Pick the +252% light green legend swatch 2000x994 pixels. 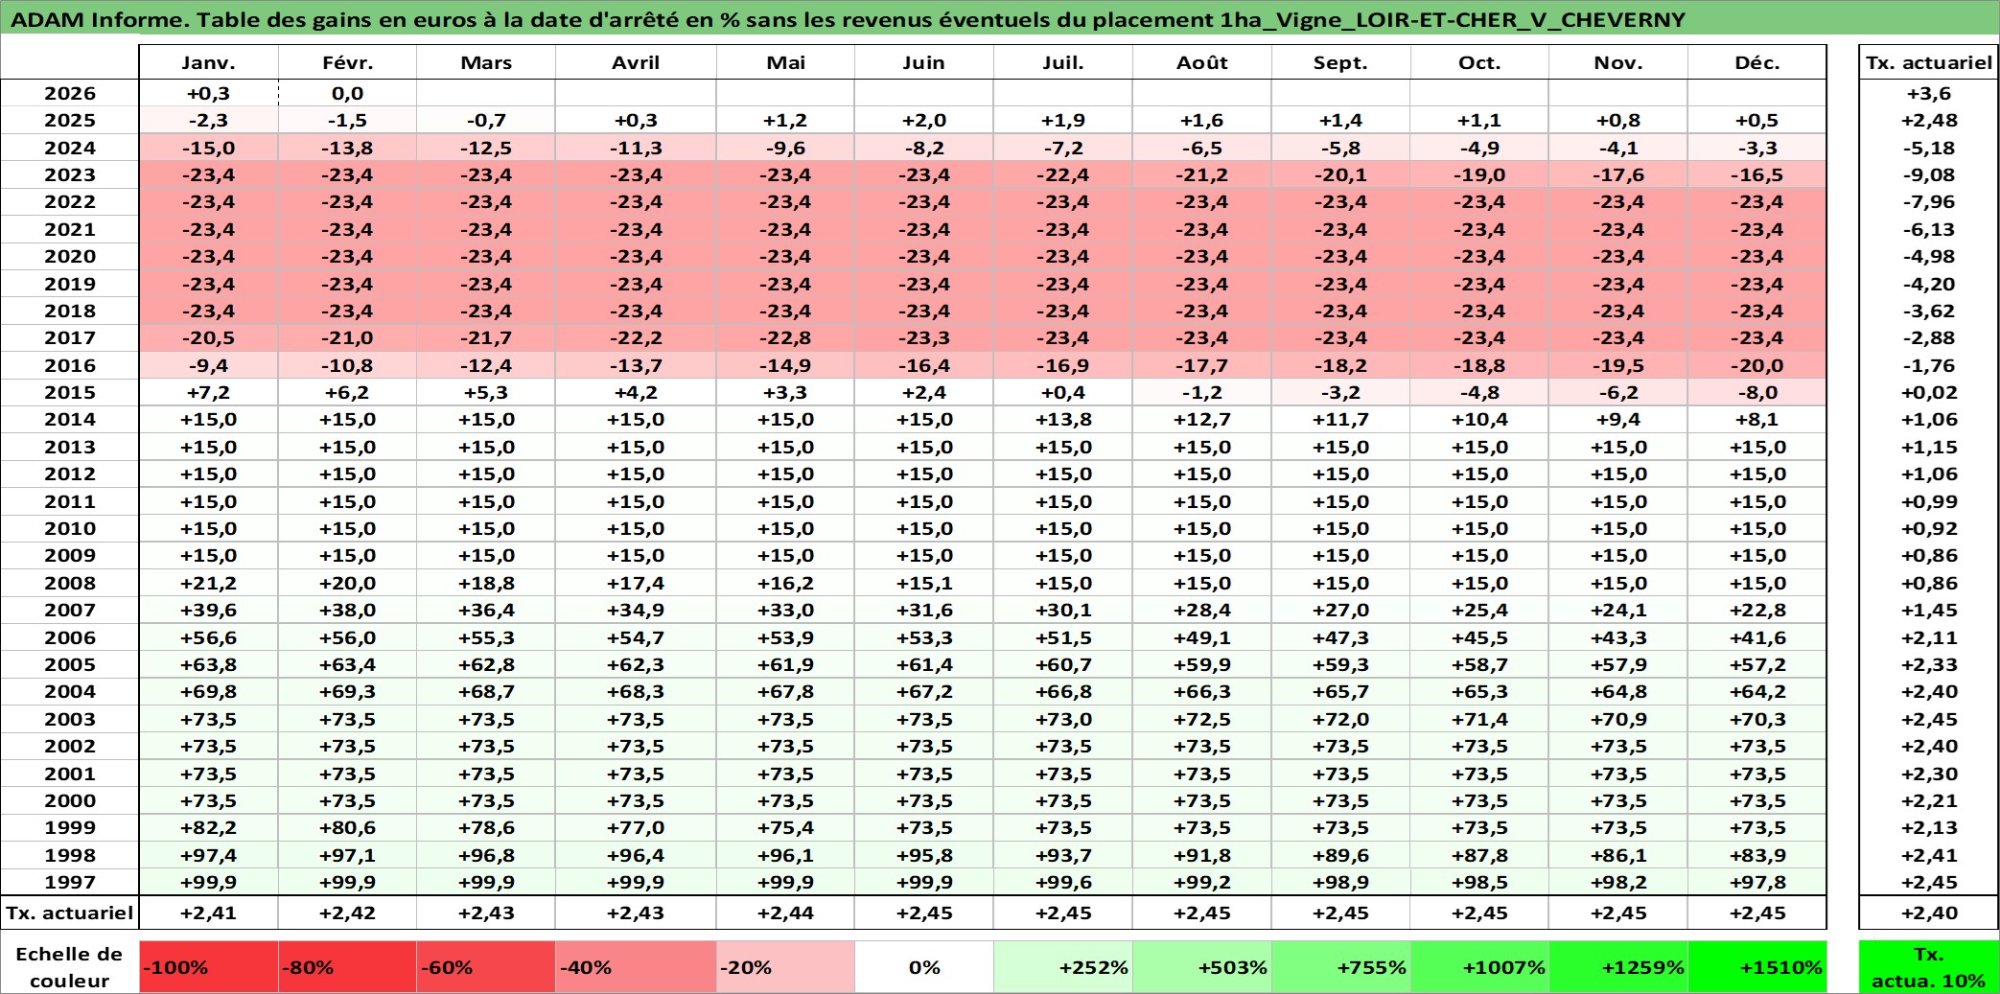tap(1063, 967)
